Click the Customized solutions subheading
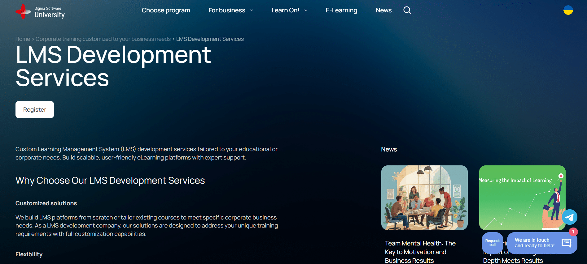The height and width of the screenshot is (264, 587). click(x=46, y=203)
